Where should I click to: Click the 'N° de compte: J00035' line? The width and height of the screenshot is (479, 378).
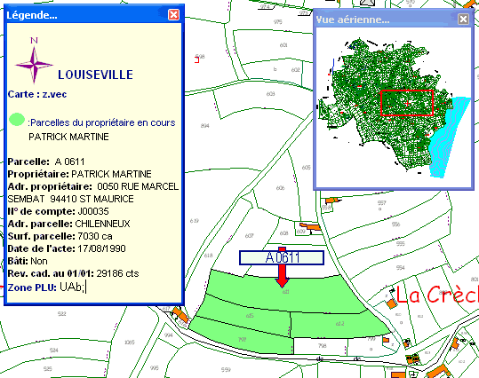coord(58,211)
